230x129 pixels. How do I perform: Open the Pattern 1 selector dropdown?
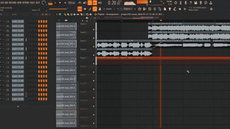[x=128, y=9]
